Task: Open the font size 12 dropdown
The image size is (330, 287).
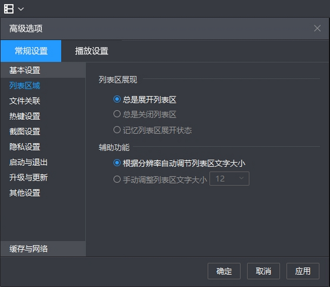Action: [x=229, y=179]
